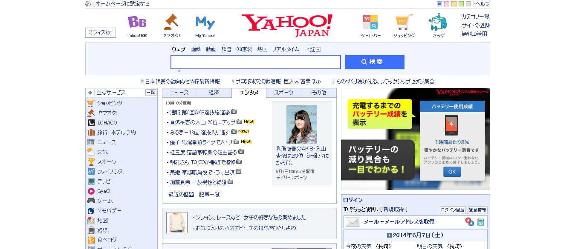Open GyaO! in the services sidebar
Viewport: 575px width, 249px height.
point(104,191)
